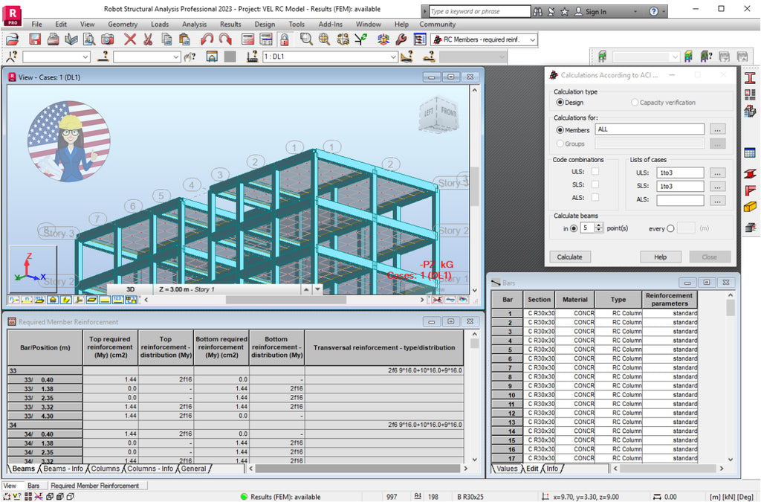Click the Help button in the ACI dialog
Image resolution: width=761 pixels, height=502 pixels.
660,257
